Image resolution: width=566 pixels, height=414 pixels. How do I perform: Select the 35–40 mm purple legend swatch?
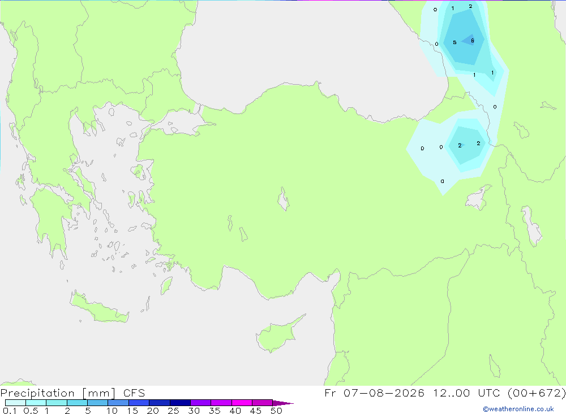tap(221, 403)
